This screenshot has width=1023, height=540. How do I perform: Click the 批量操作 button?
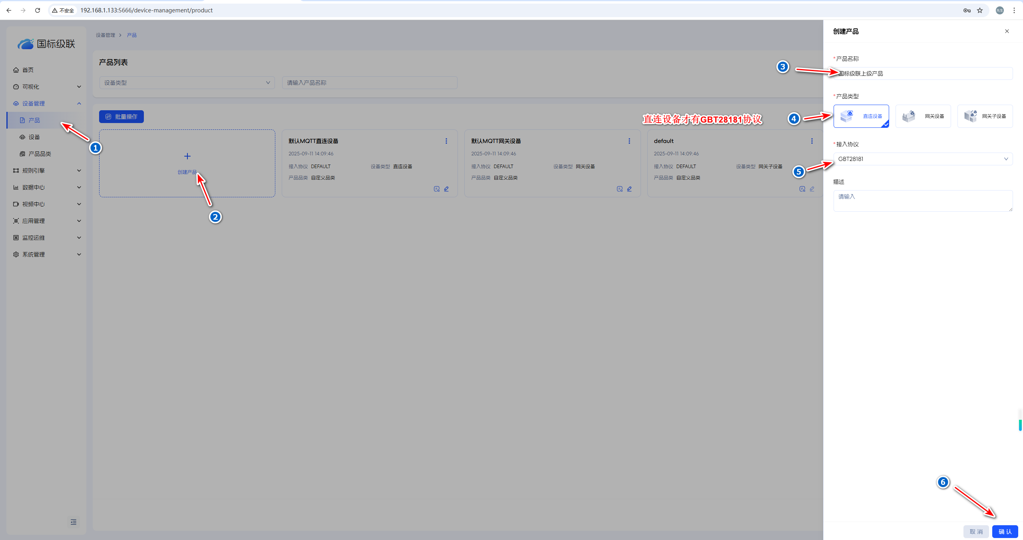[121, 117]
